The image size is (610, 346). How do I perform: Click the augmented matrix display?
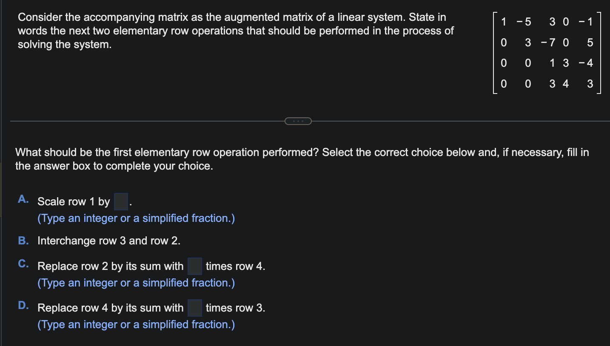[547, 53]
